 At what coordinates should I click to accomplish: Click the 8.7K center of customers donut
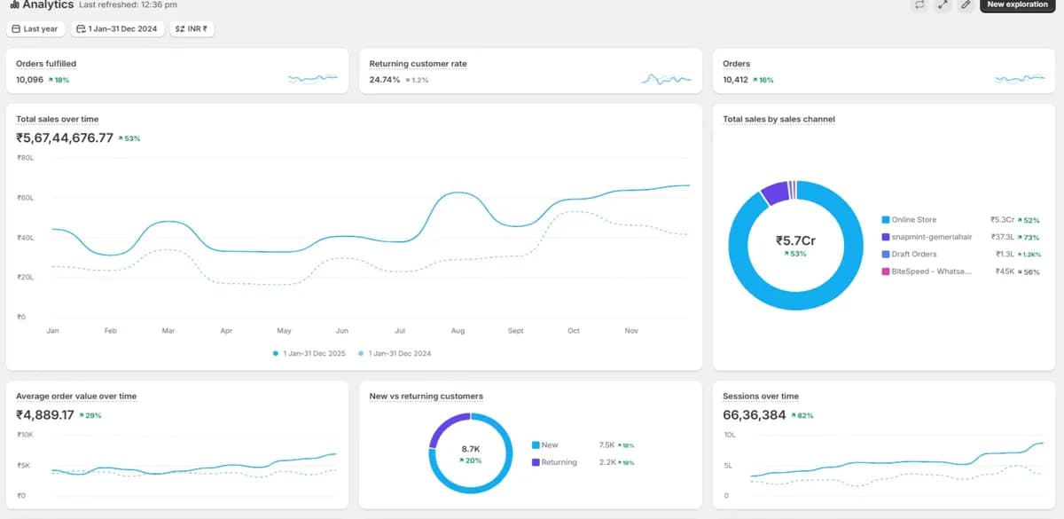[471, 449]
